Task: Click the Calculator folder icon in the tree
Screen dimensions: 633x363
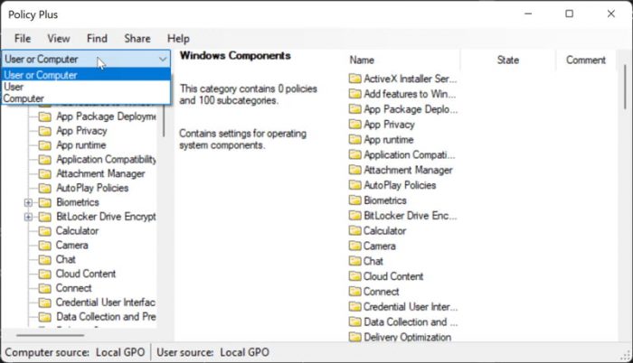Action: click(45, 231)
